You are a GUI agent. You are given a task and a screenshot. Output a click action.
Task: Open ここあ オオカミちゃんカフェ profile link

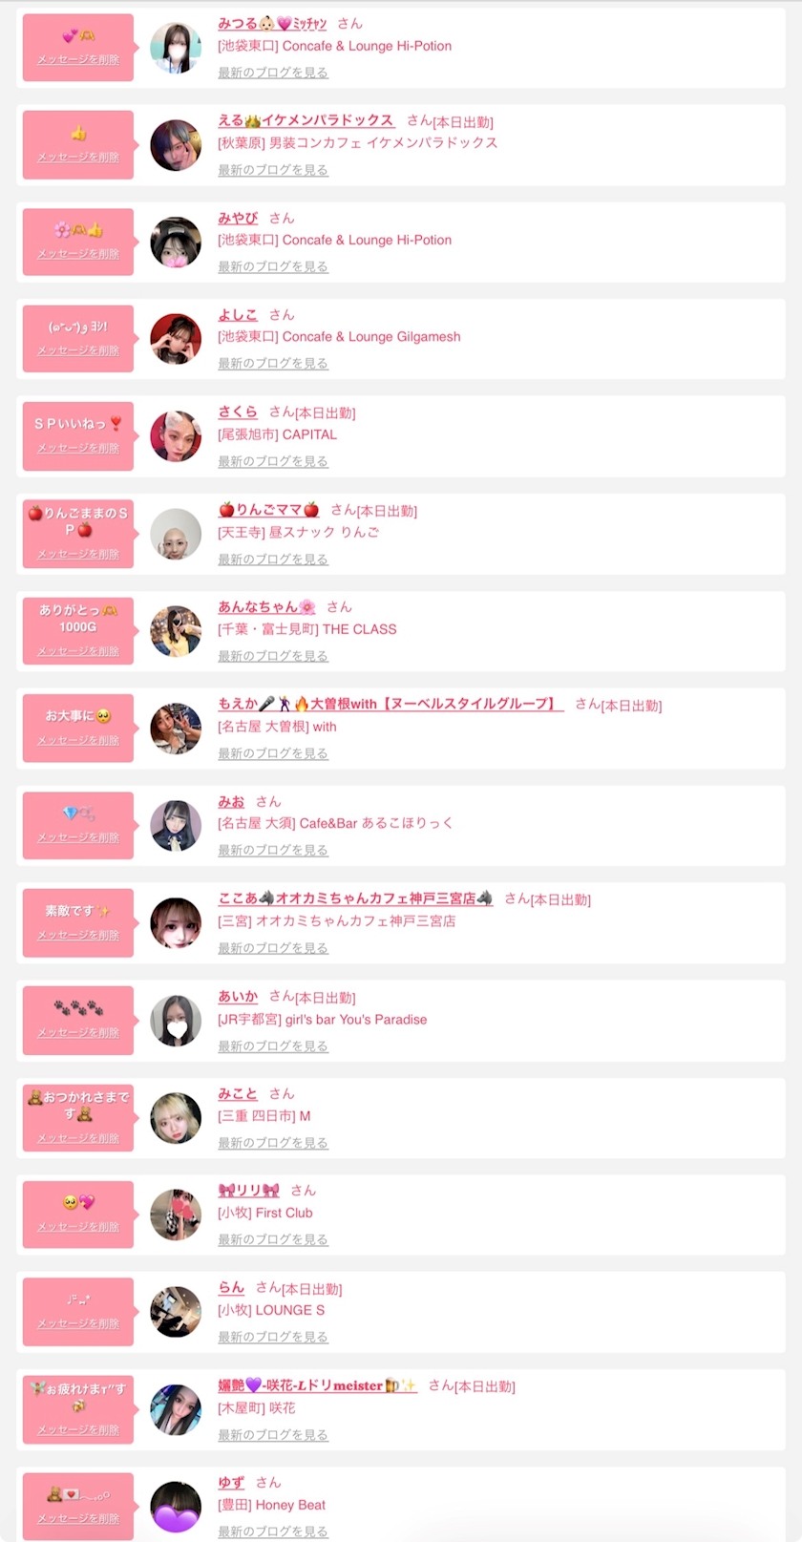click(355, 898)
